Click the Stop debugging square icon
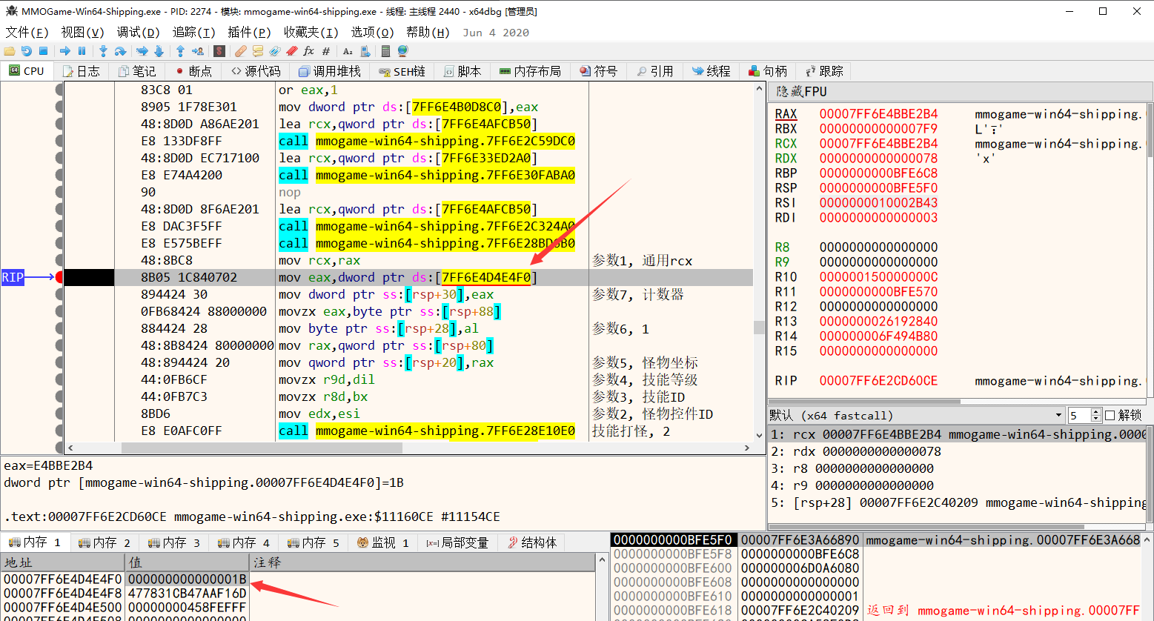This screenshot has width=1154, height=621. point(43,51)
